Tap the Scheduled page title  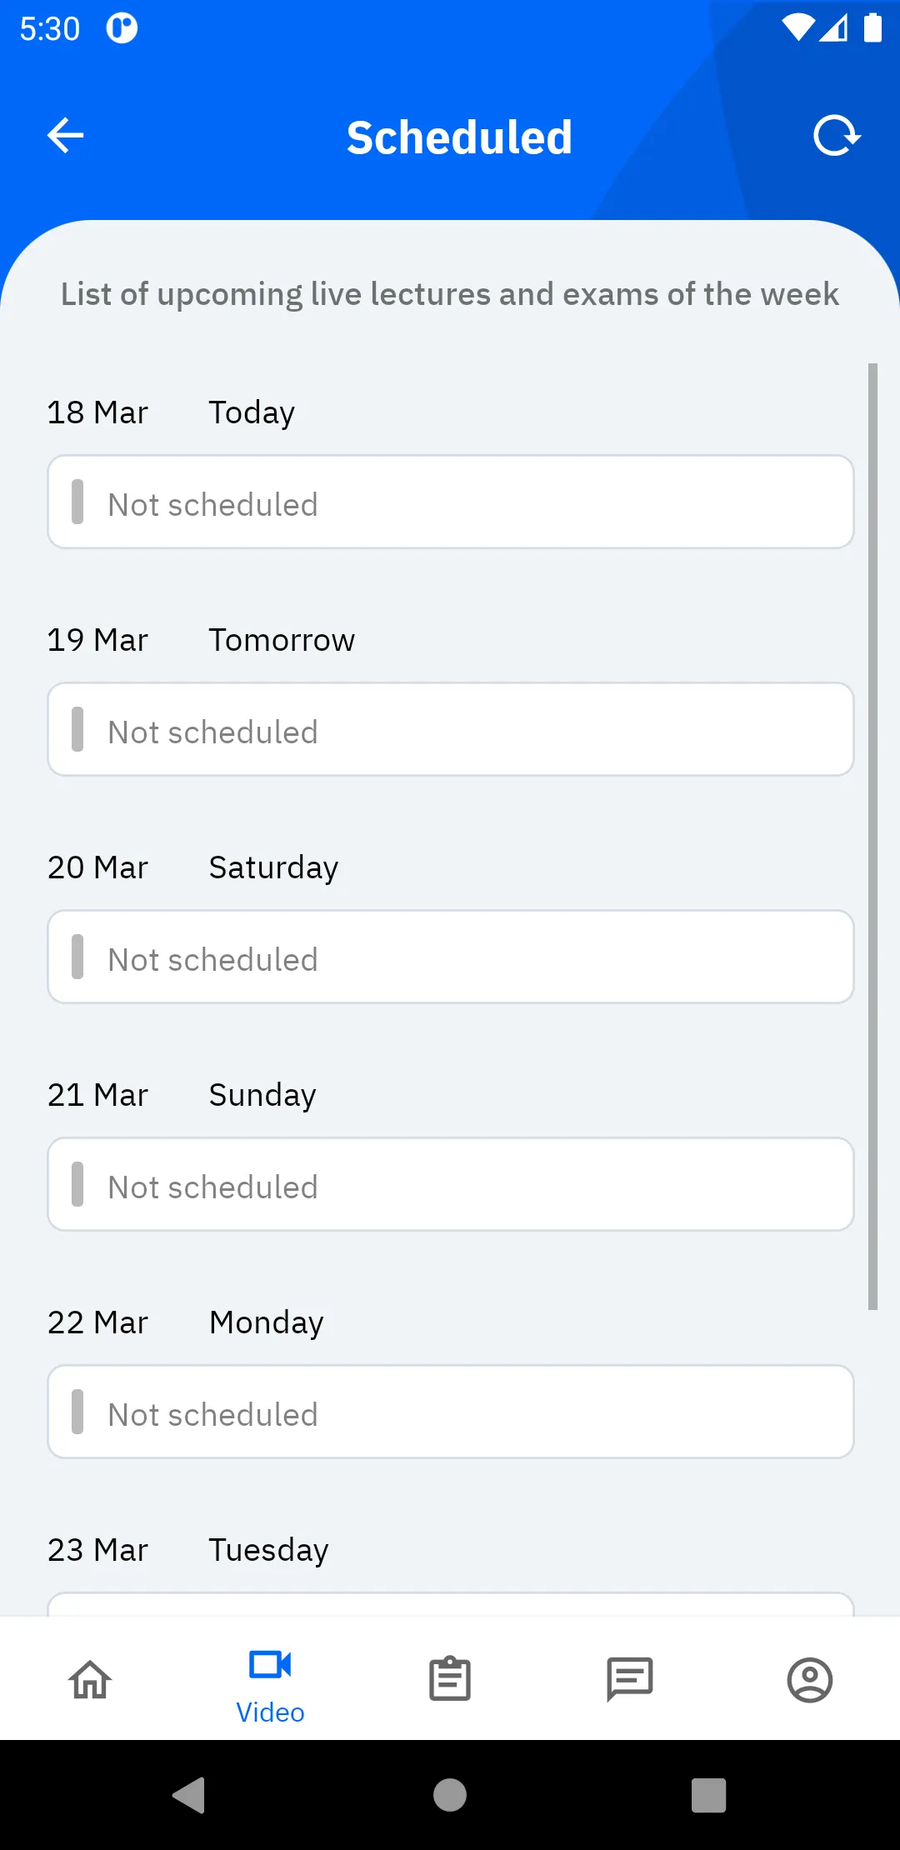[x=459, y=137]
